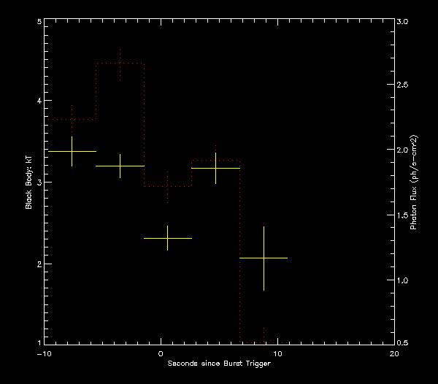
Task: Select the leftmost data point near -8 seconds
Action: (x=72, y=151)
